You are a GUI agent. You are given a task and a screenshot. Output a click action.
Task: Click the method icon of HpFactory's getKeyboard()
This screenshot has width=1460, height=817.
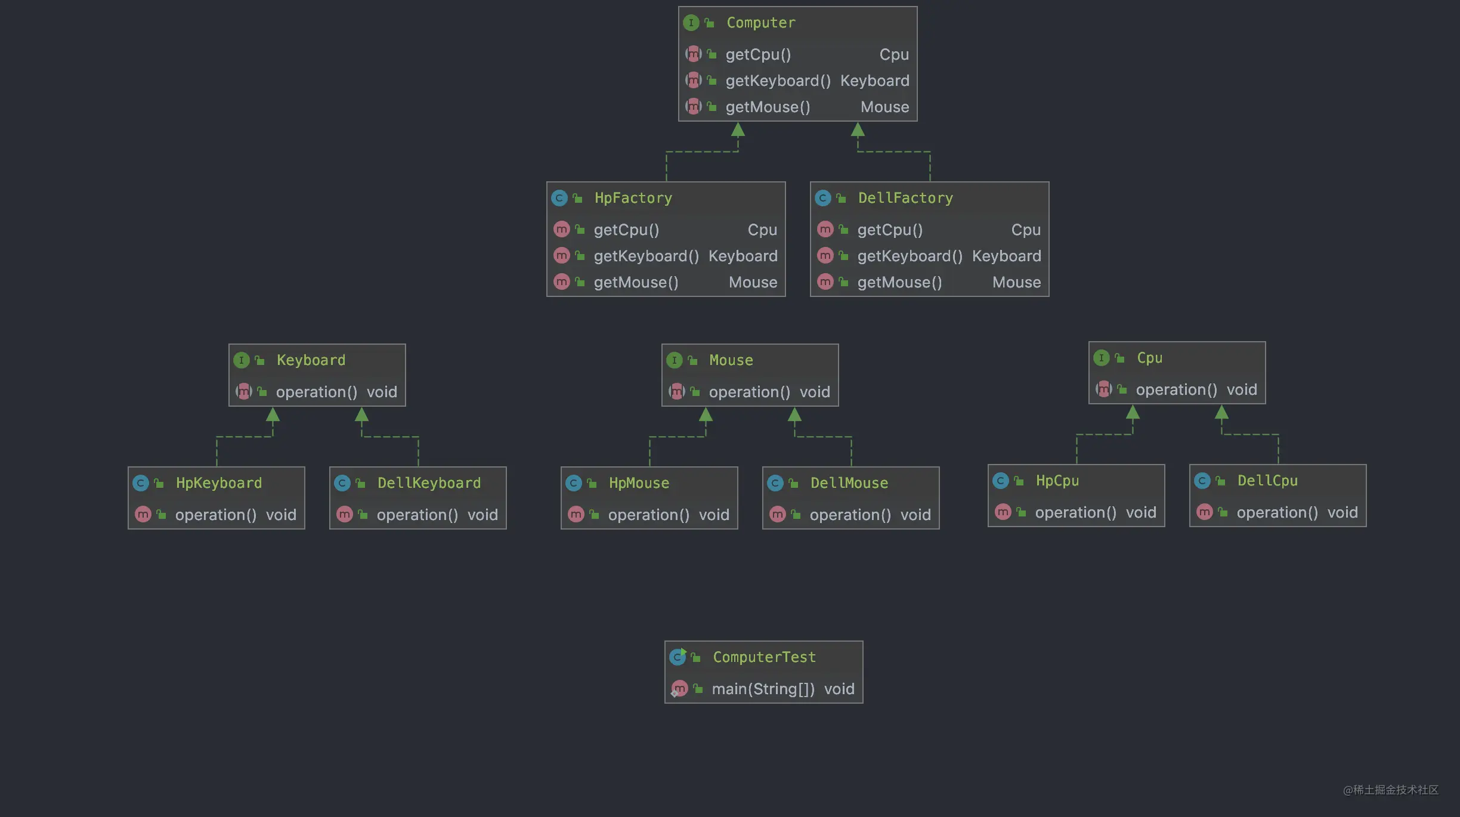[x=562, y=256]
